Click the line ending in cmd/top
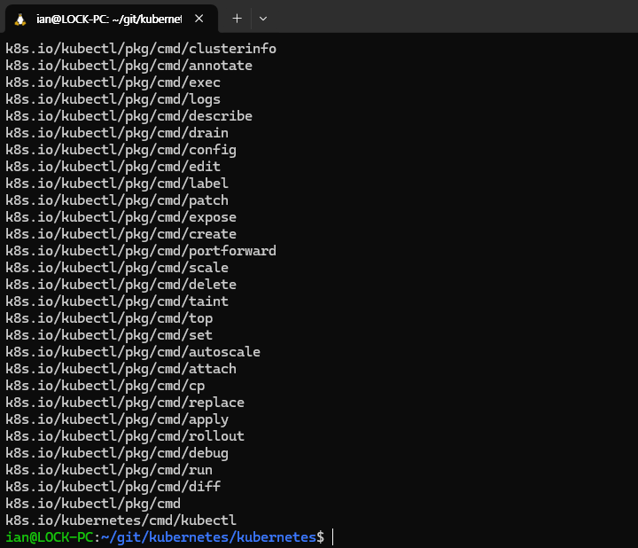Image resolution: width=638 pixels, height=548 pixels. (109, 318)
